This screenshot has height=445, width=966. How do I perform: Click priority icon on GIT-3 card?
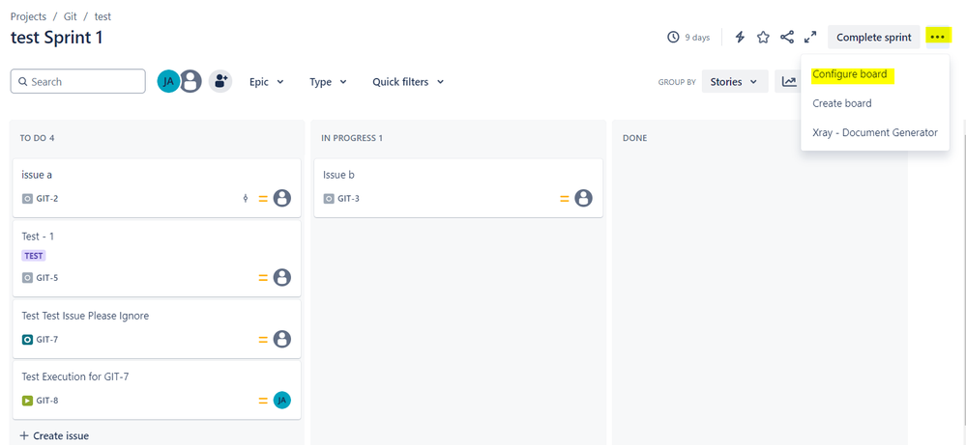[565, 199]
